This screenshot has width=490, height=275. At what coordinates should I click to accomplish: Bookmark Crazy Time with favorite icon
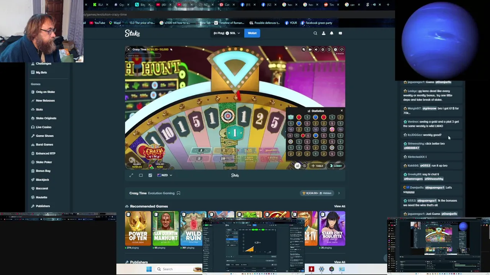click(x=178, y=193)
